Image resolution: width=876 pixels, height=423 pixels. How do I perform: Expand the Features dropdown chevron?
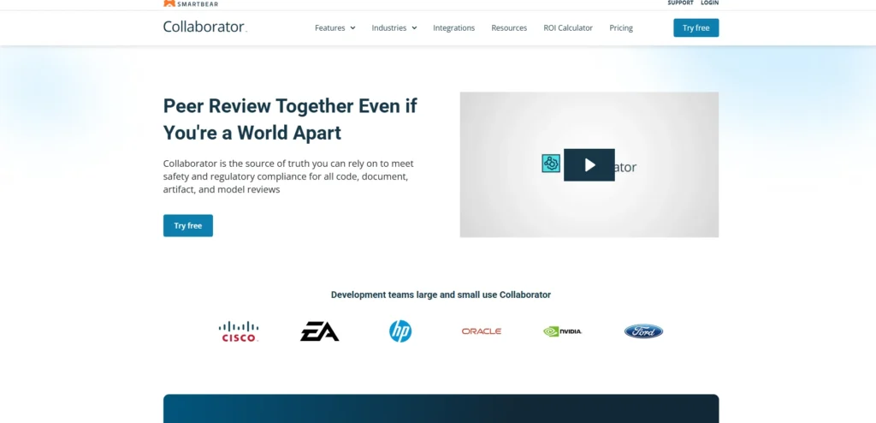(x=352, y=28)
